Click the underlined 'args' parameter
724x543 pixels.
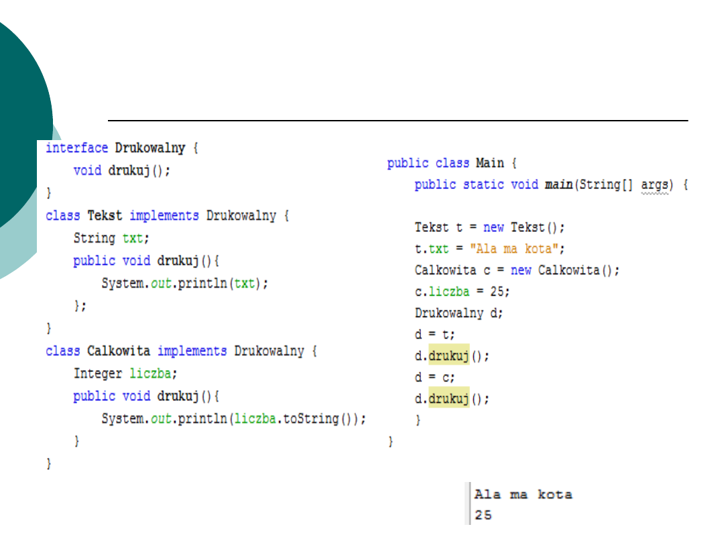655,185
